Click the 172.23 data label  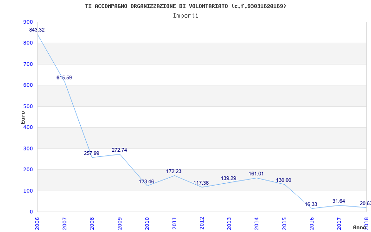tap(173, 171)
